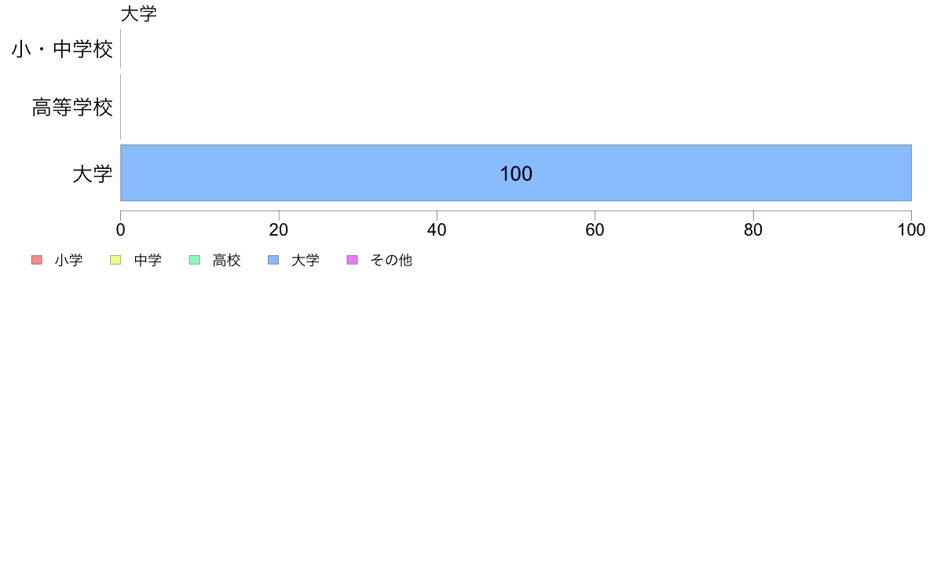
Task: Select the 高校 legend label
Action: click(x=227, y=260)
